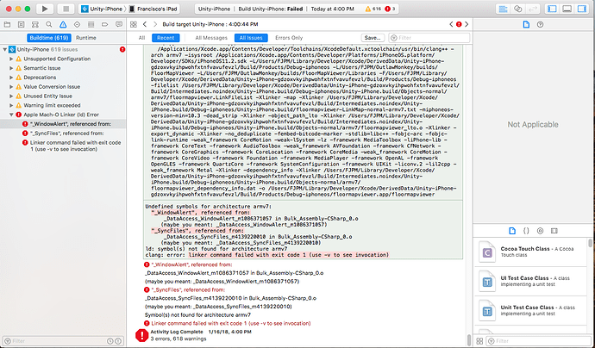This screenshot has width=595, height=348.
Task: Toggle library grid view icon
Action: coord(479,341)
